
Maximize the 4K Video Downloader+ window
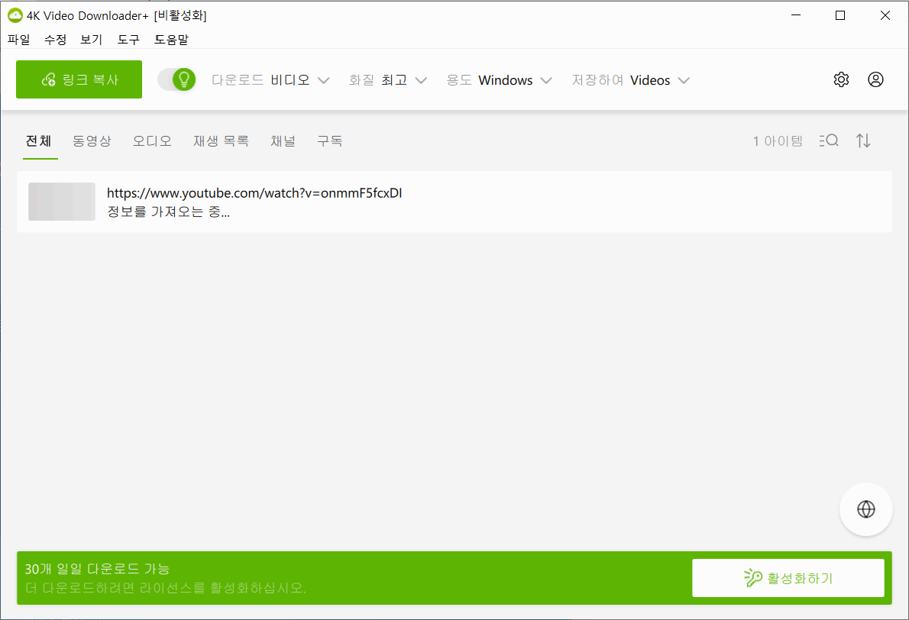[840, 15]
